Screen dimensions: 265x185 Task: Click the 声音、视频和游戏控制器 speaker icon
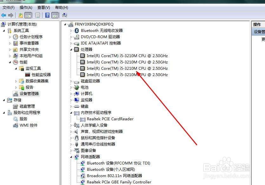pos(76,132)
